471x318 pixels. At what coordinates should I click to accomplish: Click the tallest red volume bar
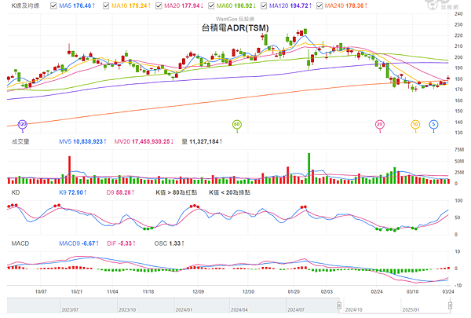(69, 170)
